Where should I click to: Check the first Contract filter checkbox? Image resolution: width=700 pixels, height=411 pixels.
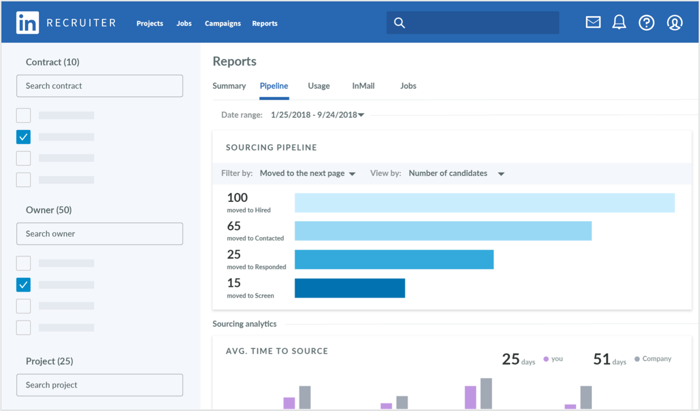[23, 115]
